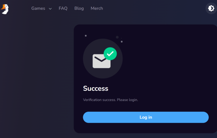Visit the Merch store link
Image resolution: width=217 pixels, height=138 pixels.
[97, 8]
